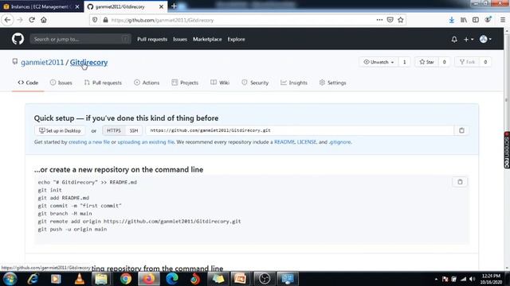Open the repository Settings tab
Screen dimensions: 510x286
tap(332, 83)
